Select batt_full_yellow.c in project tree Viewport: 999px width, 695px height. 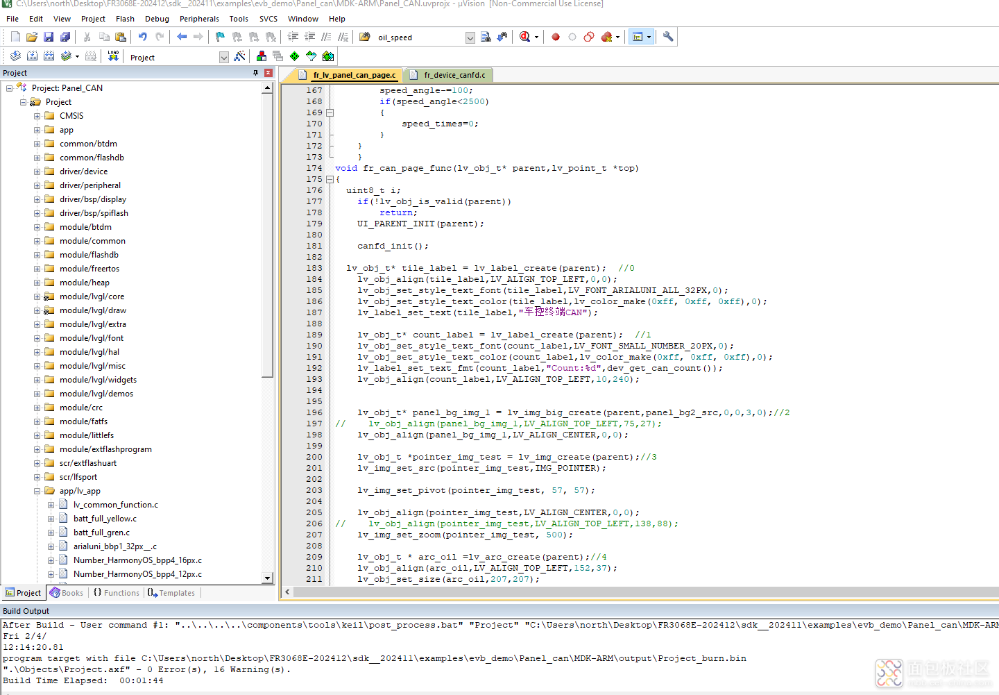coord(105,519)
